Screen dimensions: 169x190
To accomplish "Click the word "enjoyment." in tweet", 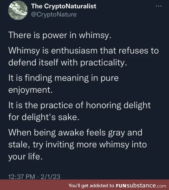I will pyautogui.click(x=31, y=90).
